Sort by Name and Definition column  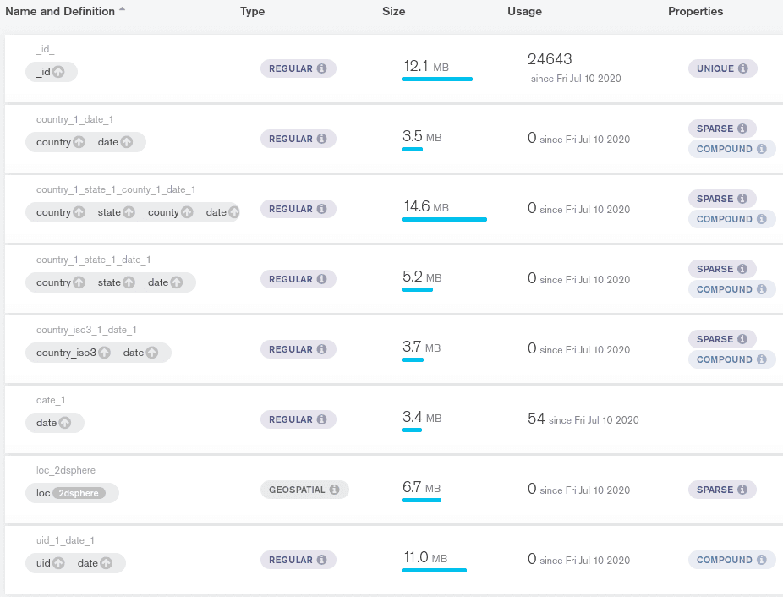[60, 11]
